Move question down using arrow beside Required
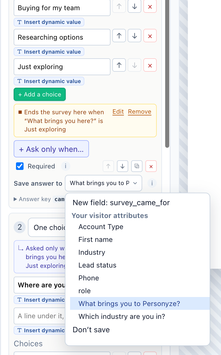The width and height of the screenshot is (221, 355). [122, 166]
